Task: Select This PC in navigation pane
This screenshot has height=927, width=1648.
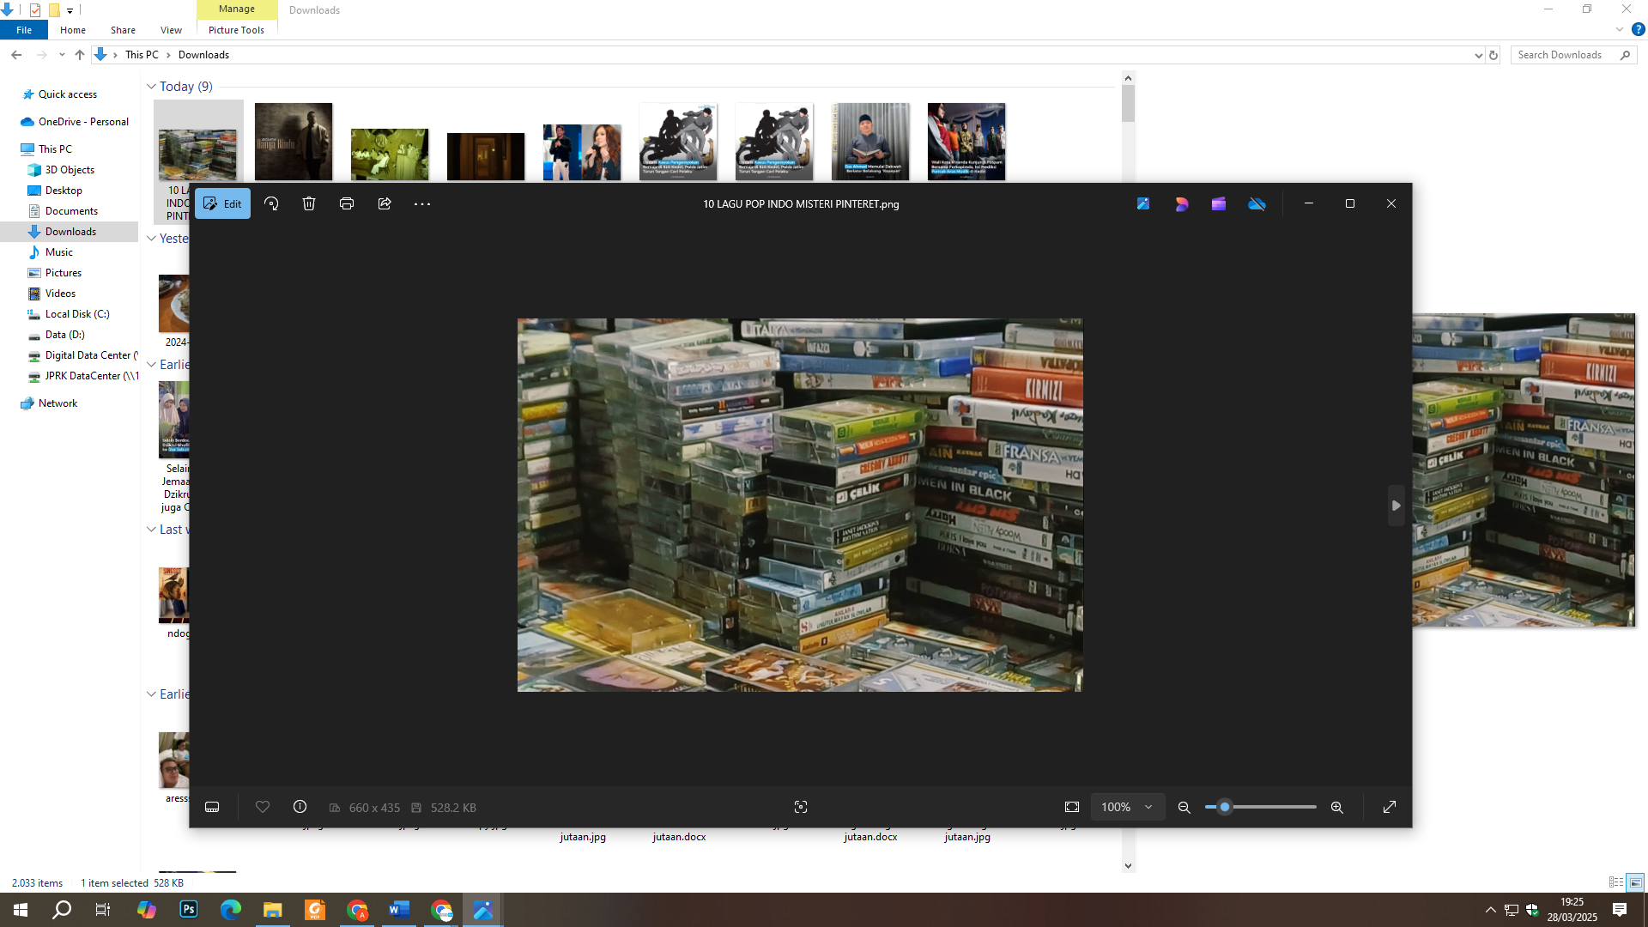Action: click(55, 149)
